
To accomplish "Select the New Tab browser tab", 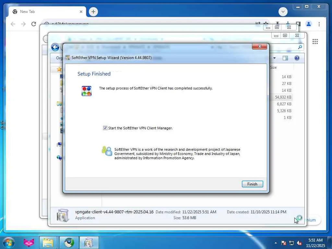I will [47, 12].
